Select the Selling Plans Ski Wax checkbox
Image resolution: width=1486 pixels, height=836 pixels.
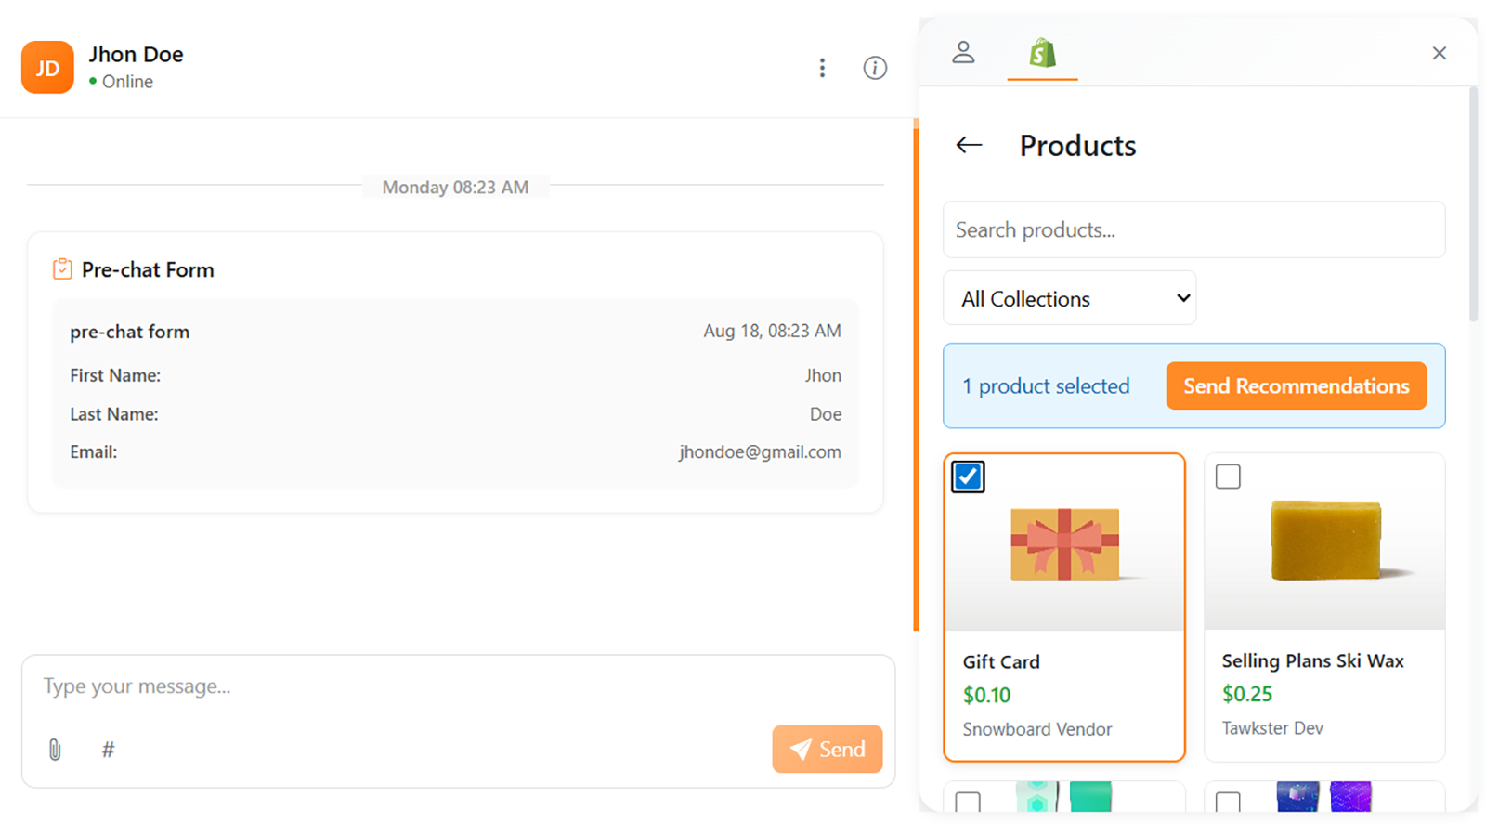1228,477
